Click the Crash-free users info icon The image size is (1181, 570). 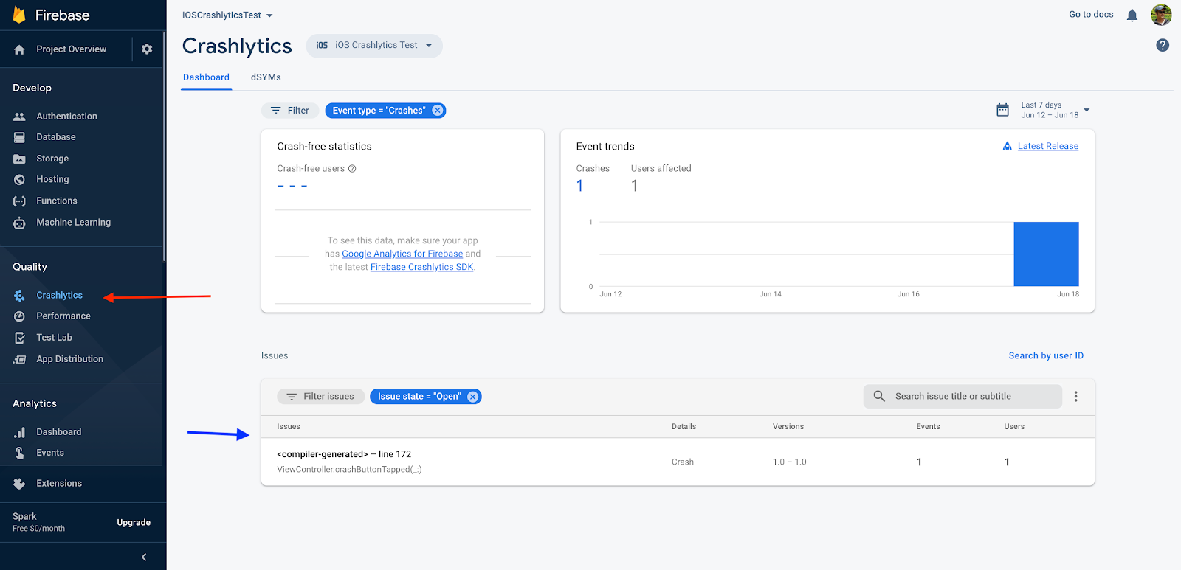(x=352, y=168)
